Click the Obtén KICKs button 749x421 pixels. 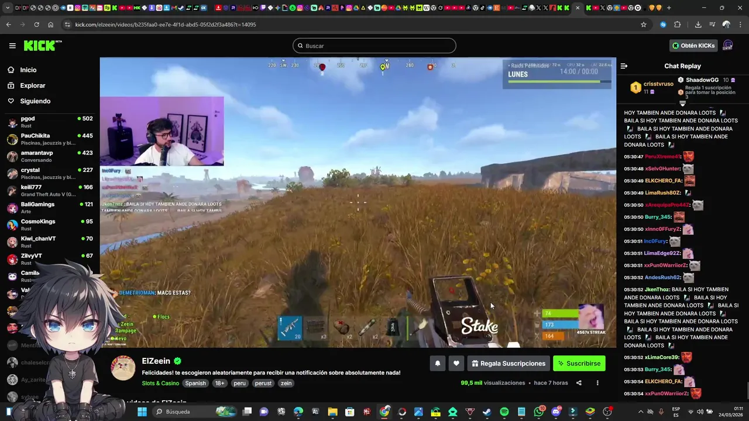pos(693,46)
